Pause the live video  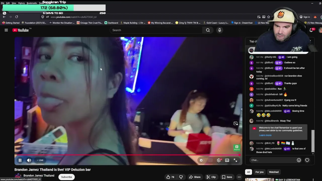(20, 160)
